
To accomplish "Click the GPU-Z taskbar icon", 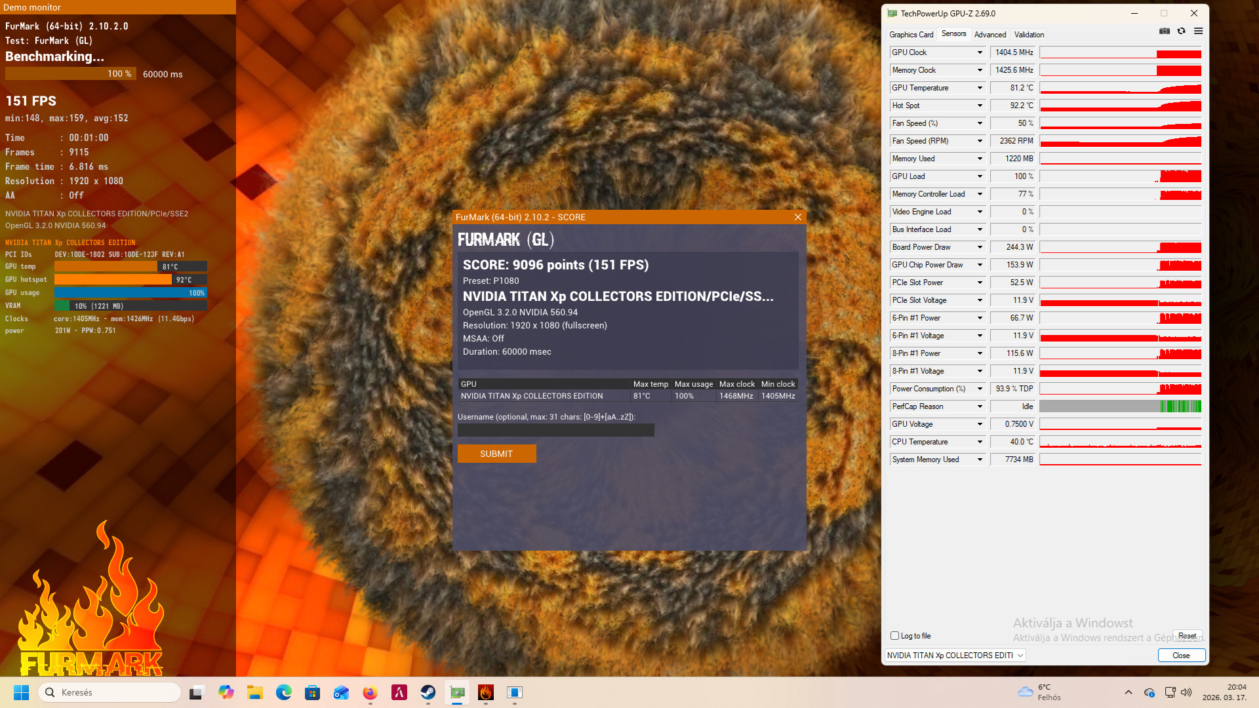I will tap(457, 692).
